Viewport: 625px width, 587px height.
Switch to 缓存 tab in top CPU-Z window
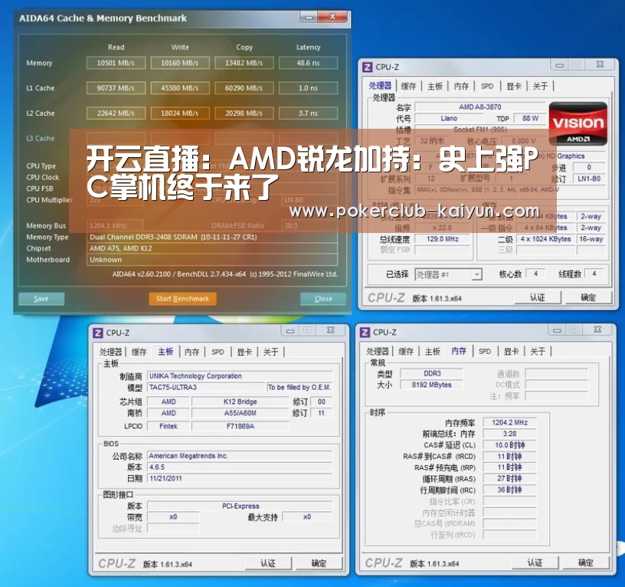408,86
